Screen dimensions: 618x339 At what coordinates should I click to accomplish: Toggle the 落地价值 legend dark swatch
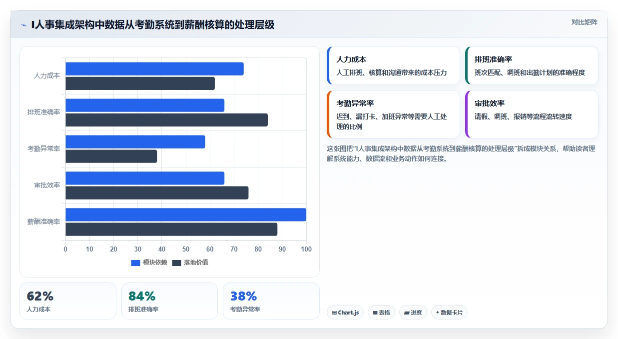(176, 262)
